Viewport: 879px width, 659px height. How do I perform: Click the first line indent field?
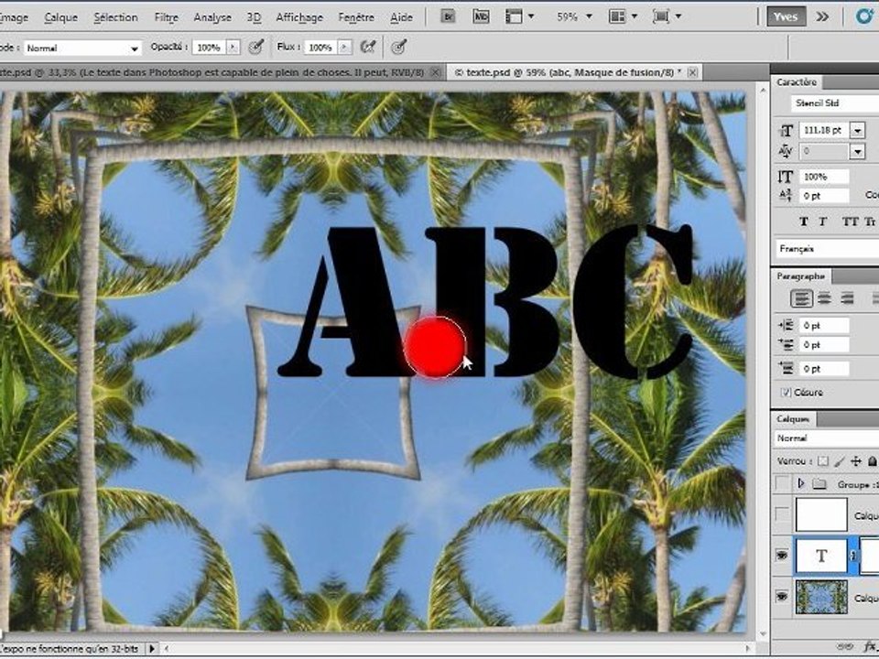[824, 345]
